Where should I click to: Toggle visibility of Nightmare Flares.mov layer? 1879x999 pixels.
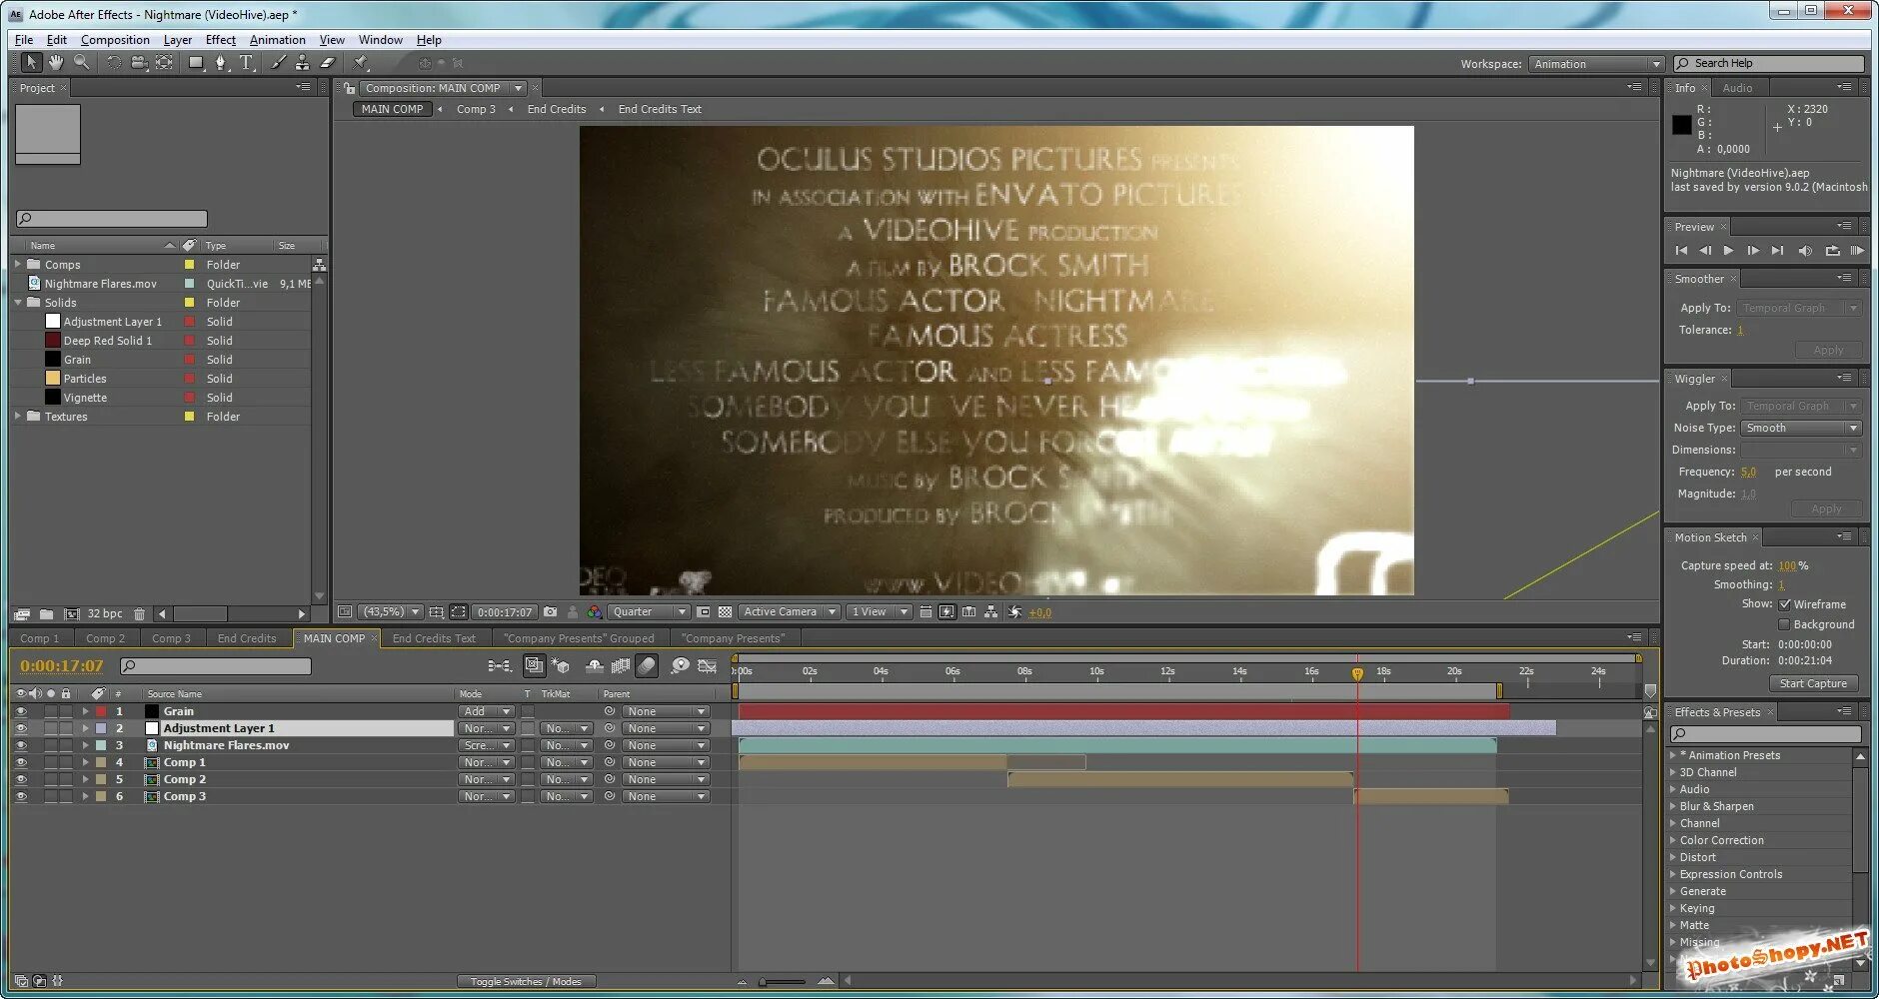tap(20, 745)
